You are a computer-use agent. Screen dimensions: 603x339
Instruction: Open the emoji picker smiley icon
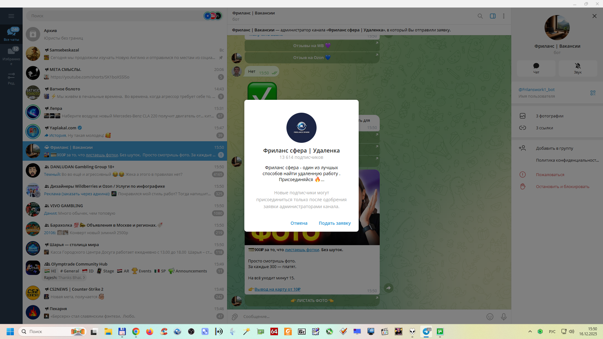pos(490,317)
